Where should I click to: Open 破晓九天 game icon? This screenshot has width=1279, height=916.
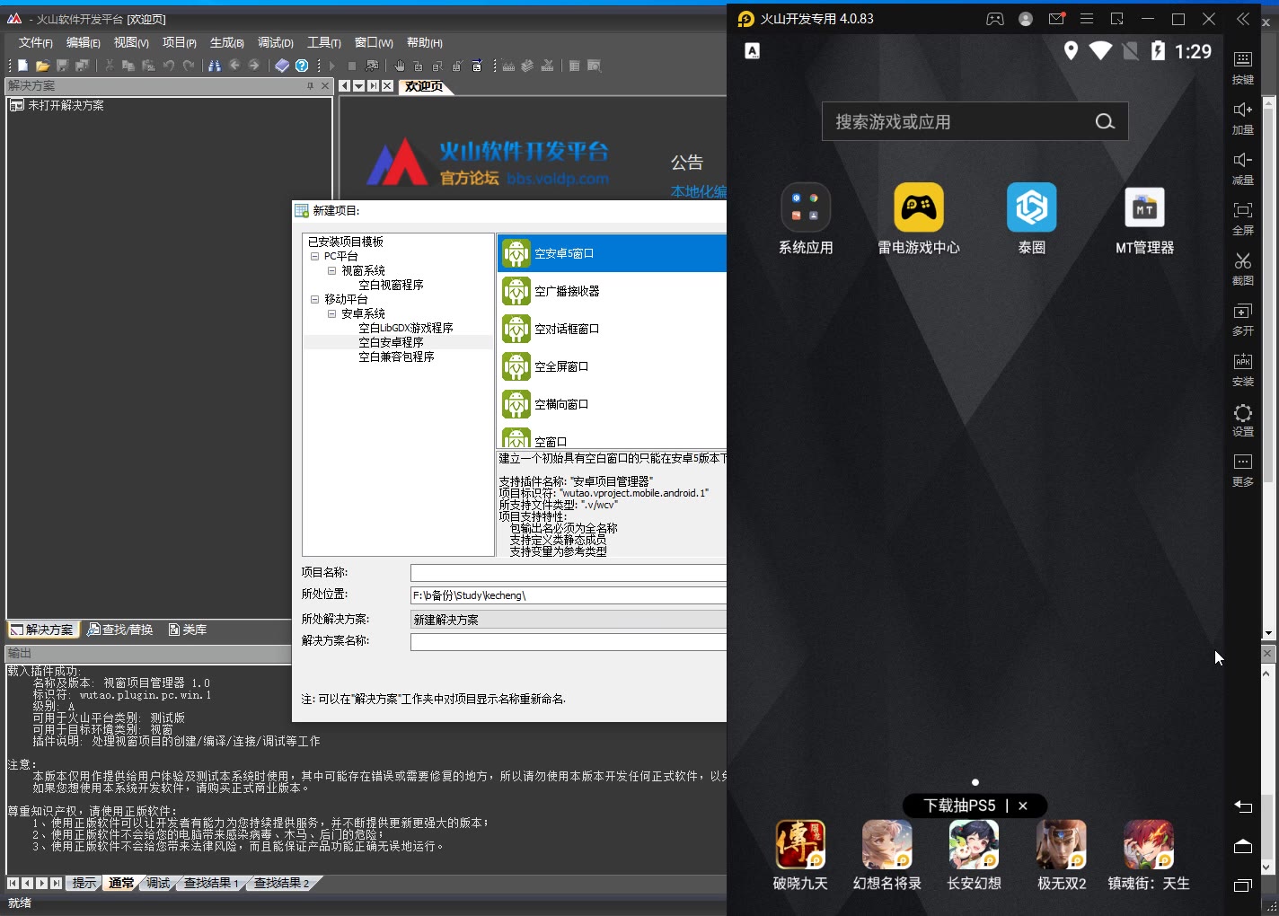tap(800, 844)
